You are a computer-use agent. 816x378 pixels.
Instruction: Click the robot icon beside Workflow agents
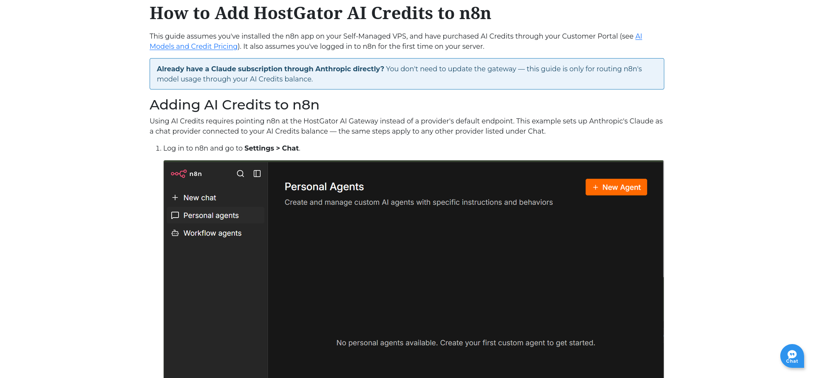(x=175, y=233)
